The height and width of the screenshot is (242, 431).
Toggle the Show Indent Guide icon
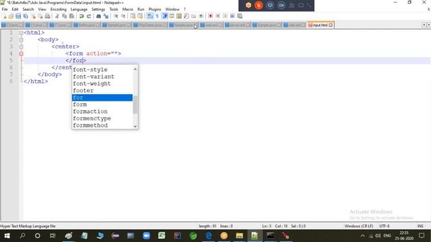(164, 16)
